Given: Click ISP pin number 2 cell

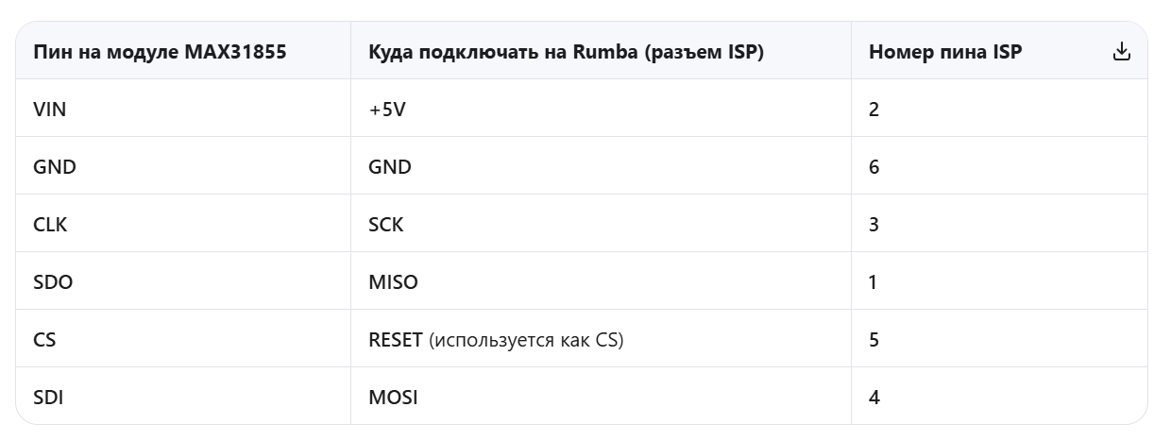Looking at the screenshot, I should [x=874, y=110].
